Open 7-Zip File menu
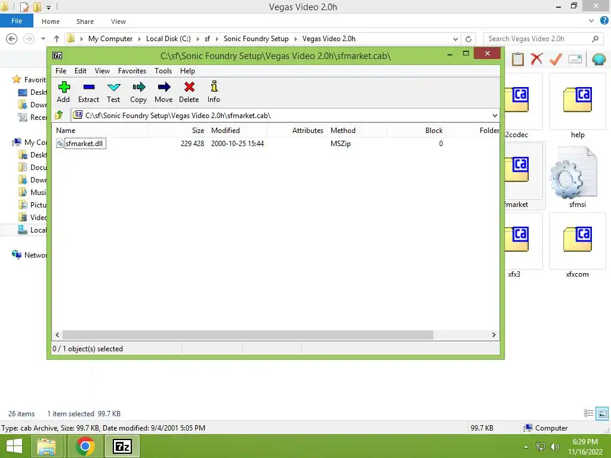 pos(61,71)
